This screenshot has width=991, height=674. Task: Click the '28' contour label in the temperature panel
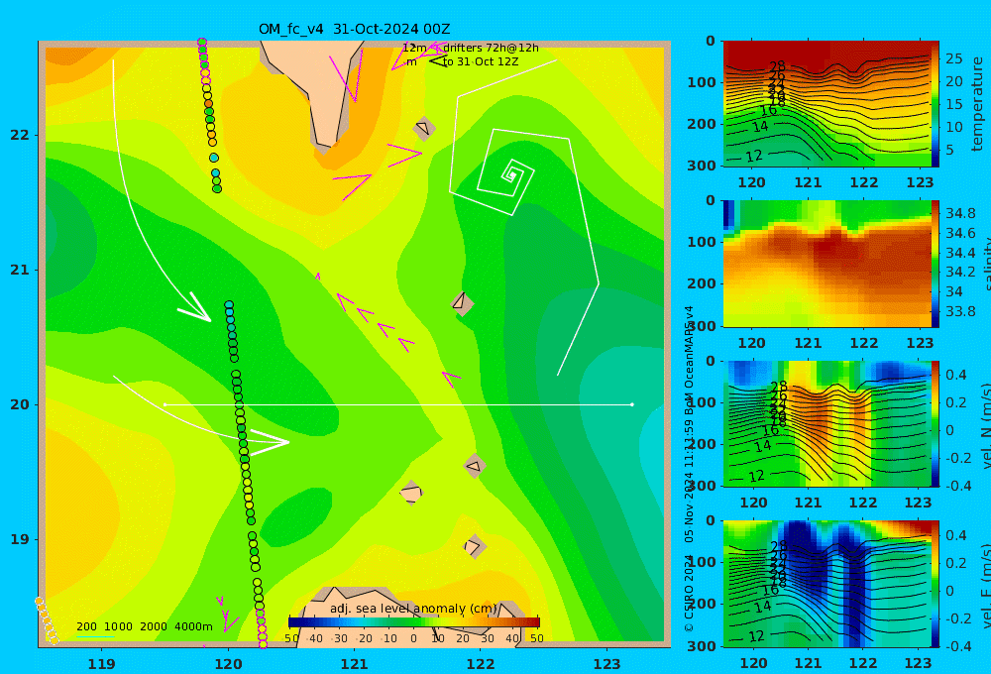coord(777,65)
